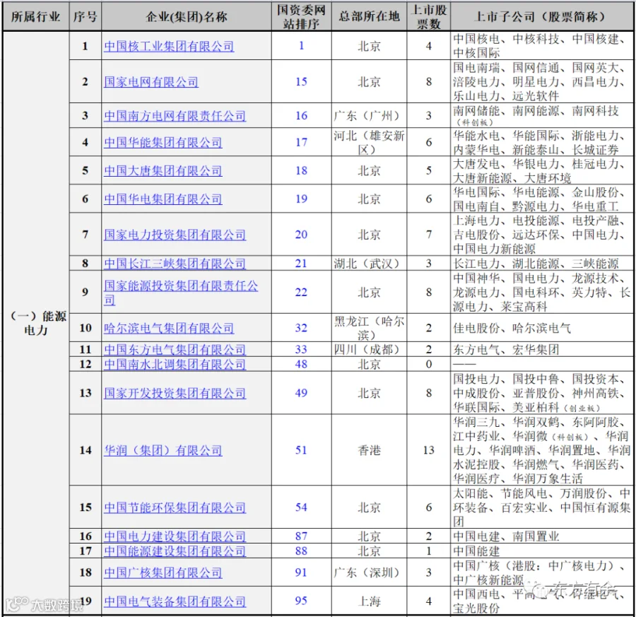
Task: Open the 中国大唐集团有限公司 link
Action: point(163,171)
